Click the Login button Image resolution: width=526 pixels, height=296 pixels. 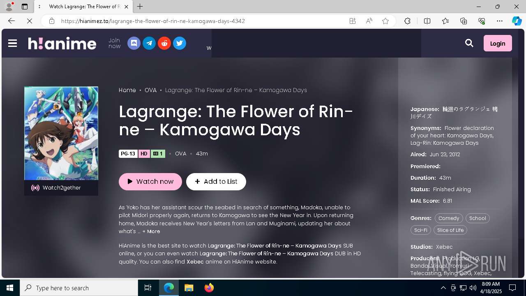[x=498, y=43]
